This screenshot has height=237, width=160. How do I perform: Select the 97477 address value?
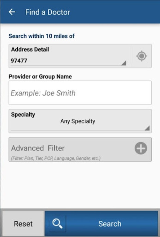tap(19, 61)
